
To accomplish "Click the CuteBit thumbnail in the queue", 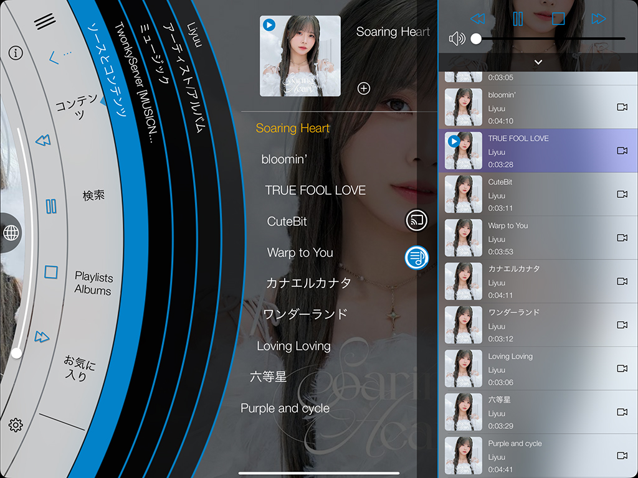I will 464,194.
